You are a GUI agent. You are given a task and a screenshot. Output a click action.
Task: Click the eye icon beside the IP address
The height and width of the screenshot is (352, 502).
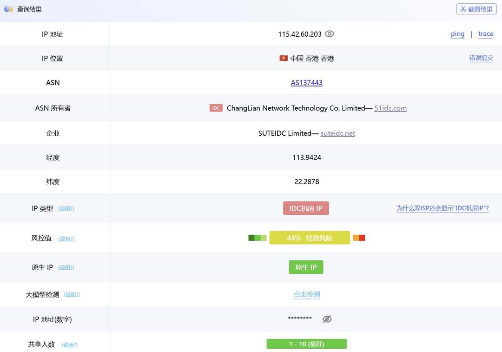tap(330, 34)
